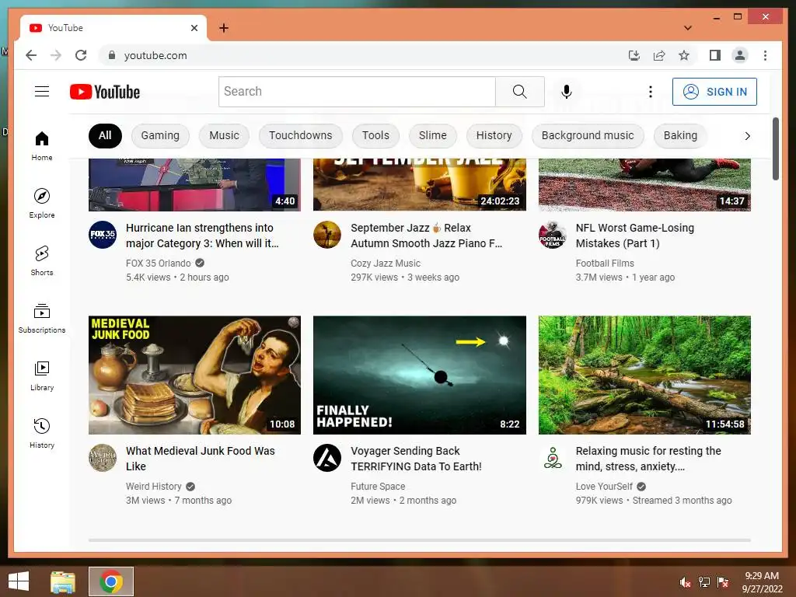
Task: Focus the YouTube search box
Action: click(357, 92)
